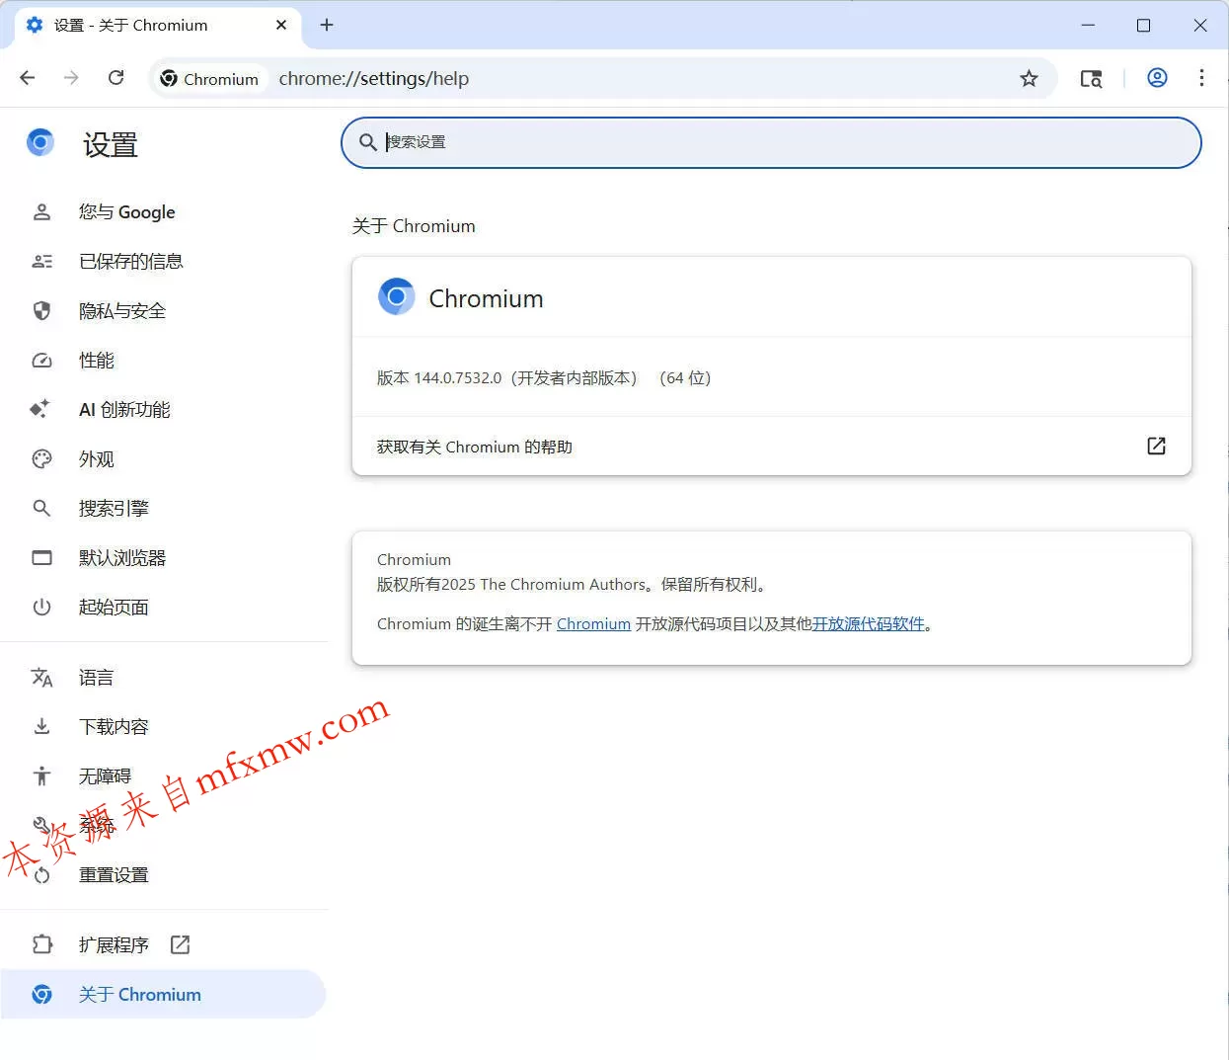Click the external-link icon next to 扩展程序
This screenshot has height=1060, width=1229.
point(180,944)
